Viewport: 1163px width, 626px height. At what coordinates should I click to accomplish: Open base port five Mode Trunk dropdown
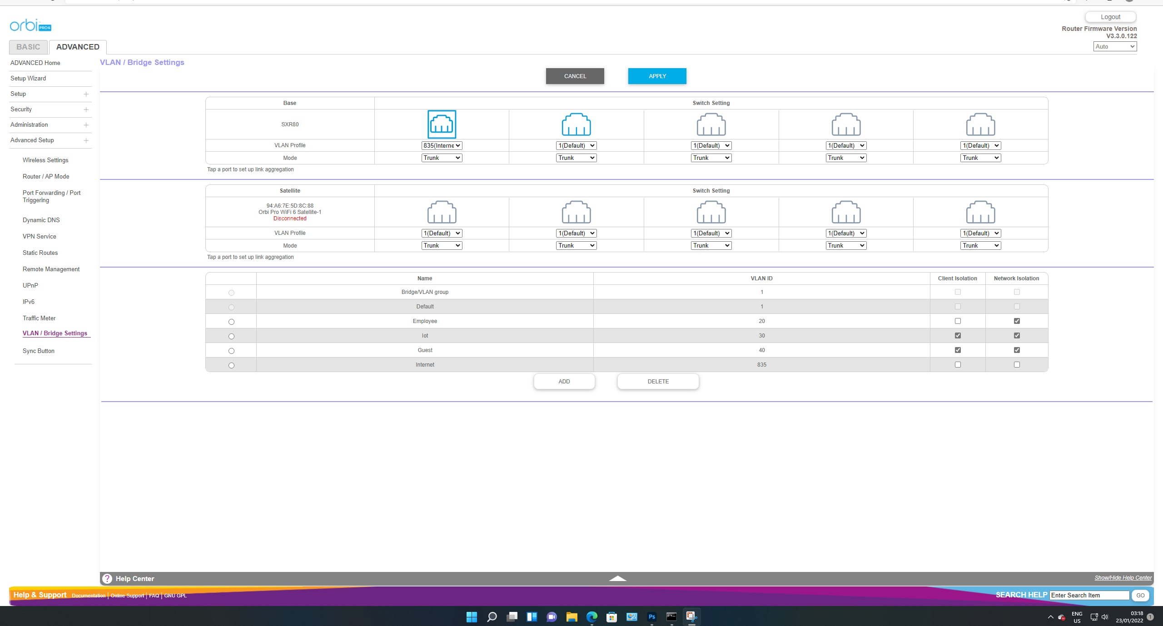(x=980, y=158)
